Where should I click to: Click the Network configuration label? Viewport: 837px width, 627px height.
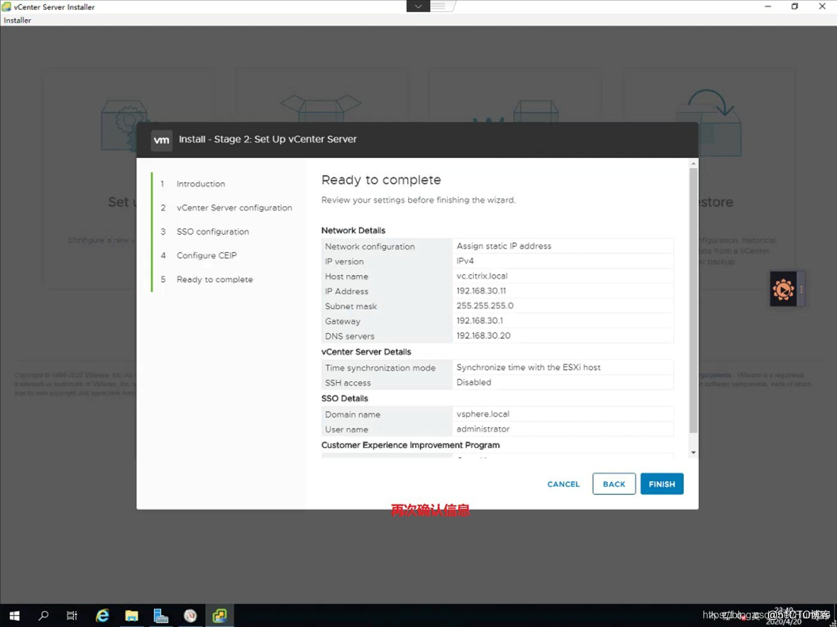pos(370,247)
